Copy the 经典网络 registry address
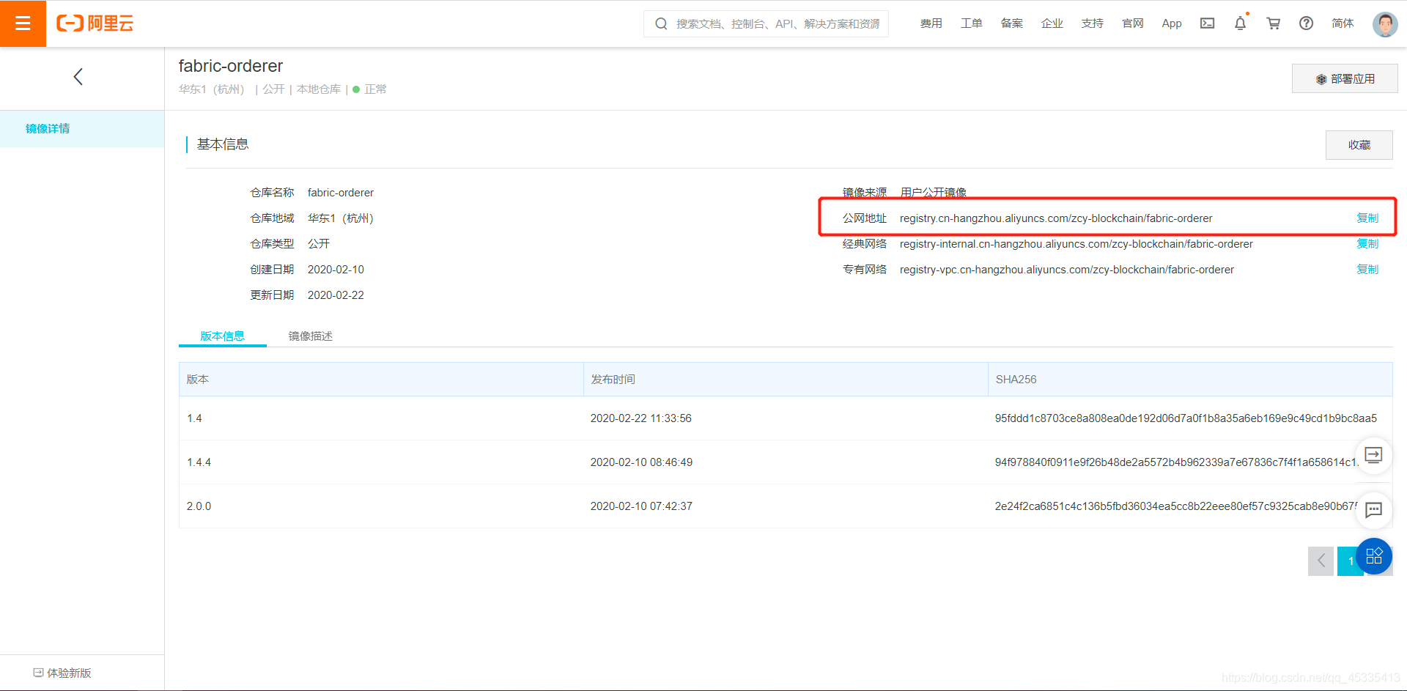The width and height of the screenshot is (1407, 691). point(1367,243)
